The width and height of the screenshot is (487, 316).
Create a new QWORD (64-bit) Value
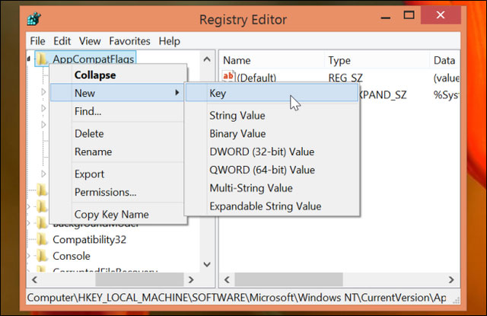(272, 170)
